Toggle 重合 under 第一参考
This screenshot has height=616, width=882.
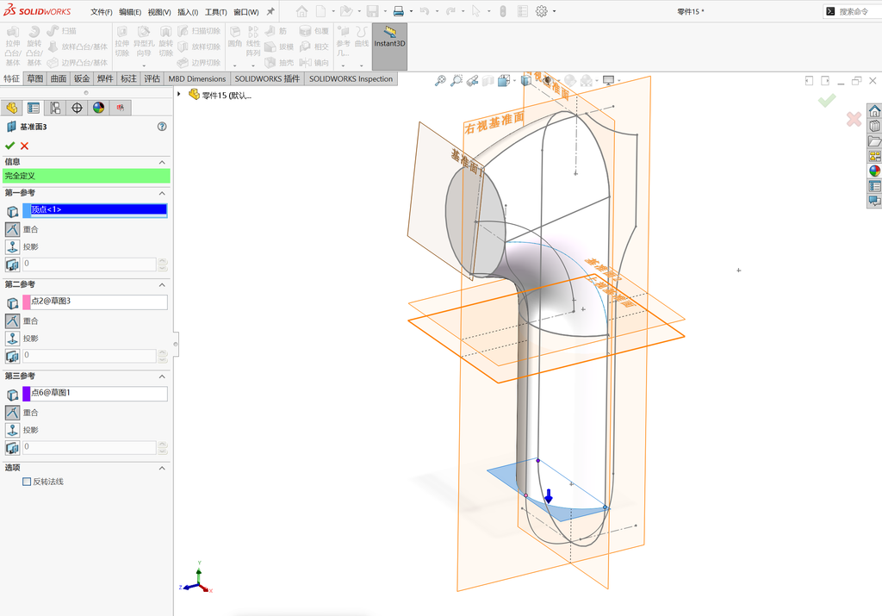coord(12,229)
